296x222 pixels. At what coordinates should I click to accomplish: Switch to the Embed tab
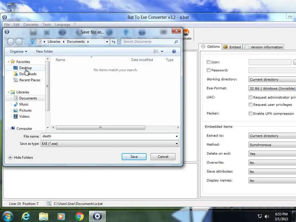(232, 47)
